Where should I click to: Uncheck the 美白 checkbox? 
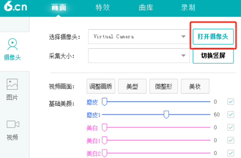(231, 128)
